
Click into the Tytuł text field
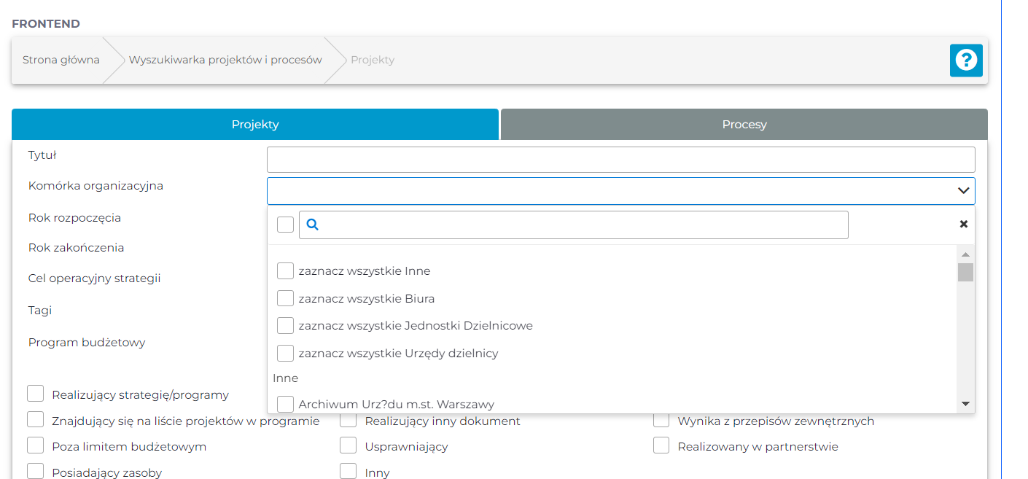pyautogui.click(x=620, y=160)
